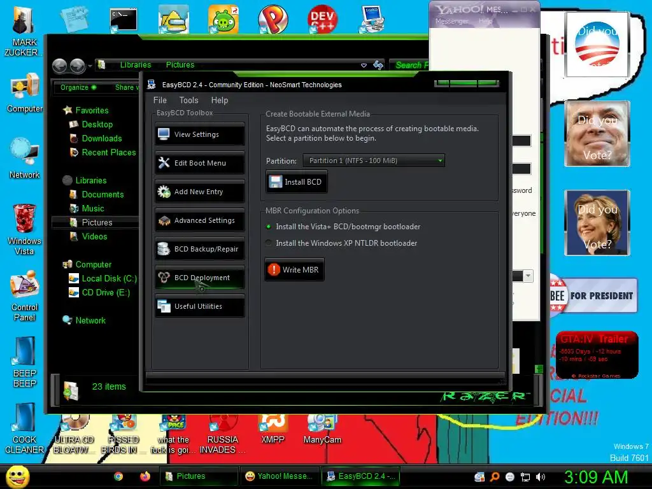Click the 3:09 AM taskbar clock
This screenshot has height=489, width=652.
click(596, 477)
